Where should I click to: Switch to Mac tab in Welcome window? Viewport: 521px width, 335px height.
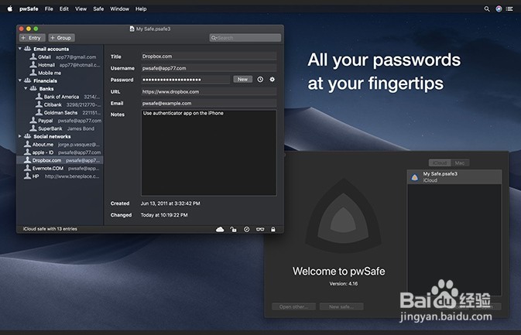click(460, 162)
